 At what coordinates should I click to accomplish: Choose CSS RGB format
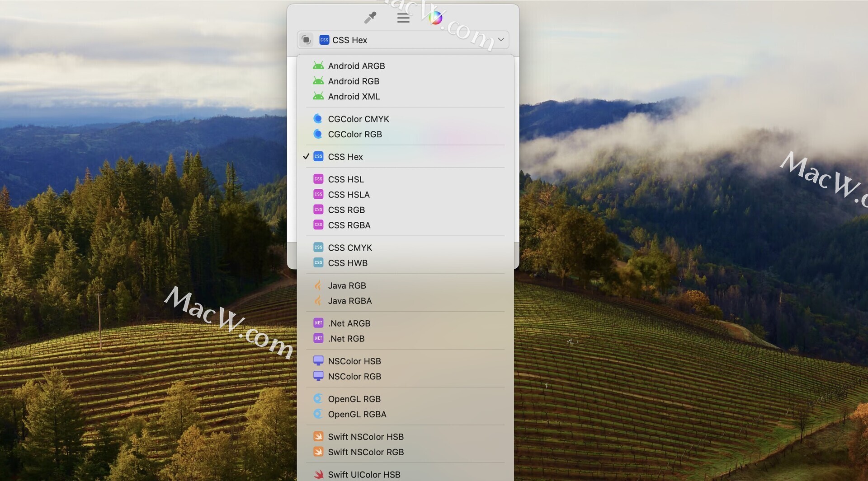click(x=405, y=210)
